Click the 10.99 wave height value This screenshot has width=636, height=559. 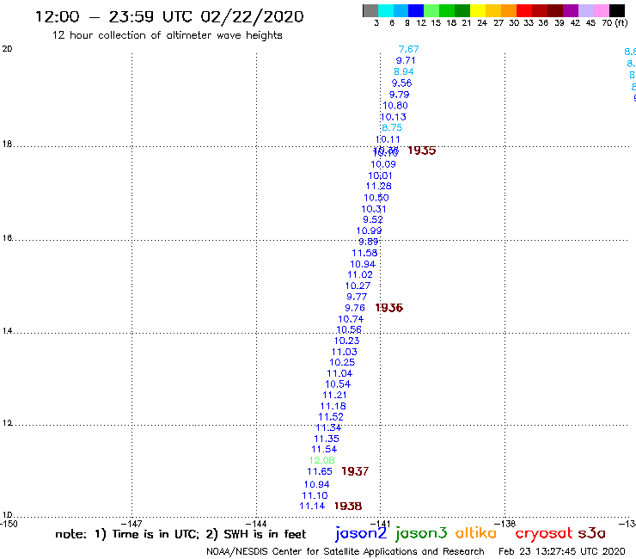pos(369,230)
